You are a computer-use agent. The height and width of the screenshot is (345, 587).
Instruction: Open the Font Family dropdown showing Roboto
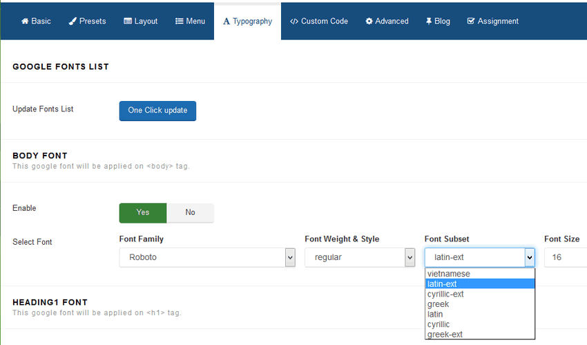coord(207,257)
